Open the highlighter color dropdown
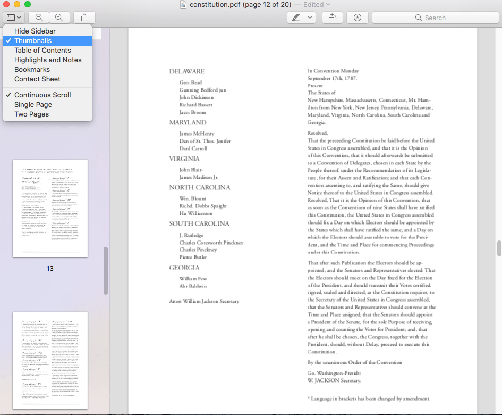Viewport: 502px width, 415px height. (x=310, y=17)
